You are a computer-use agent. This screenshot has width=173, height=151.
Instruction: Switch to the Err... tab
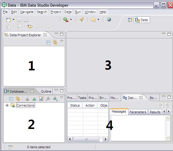coord(103,98)
